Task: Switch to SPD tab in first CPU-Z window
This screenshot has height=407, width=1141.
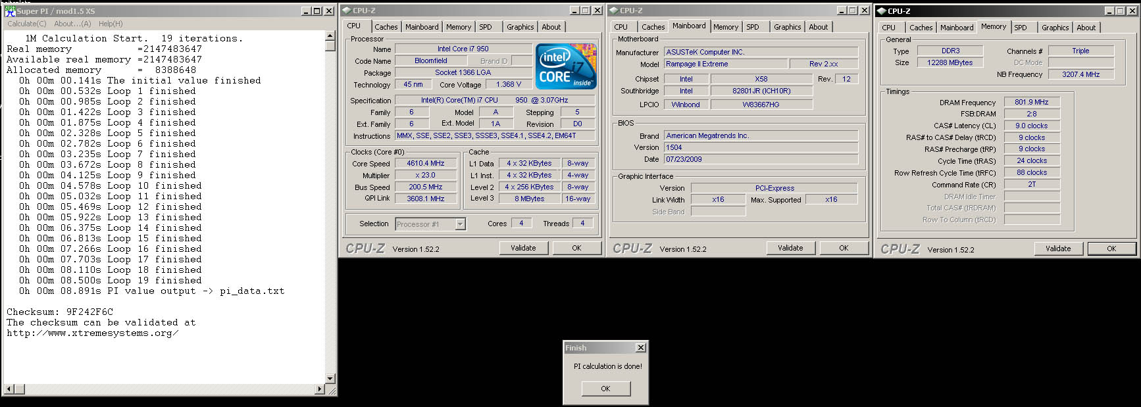Action: click(486, 27)
